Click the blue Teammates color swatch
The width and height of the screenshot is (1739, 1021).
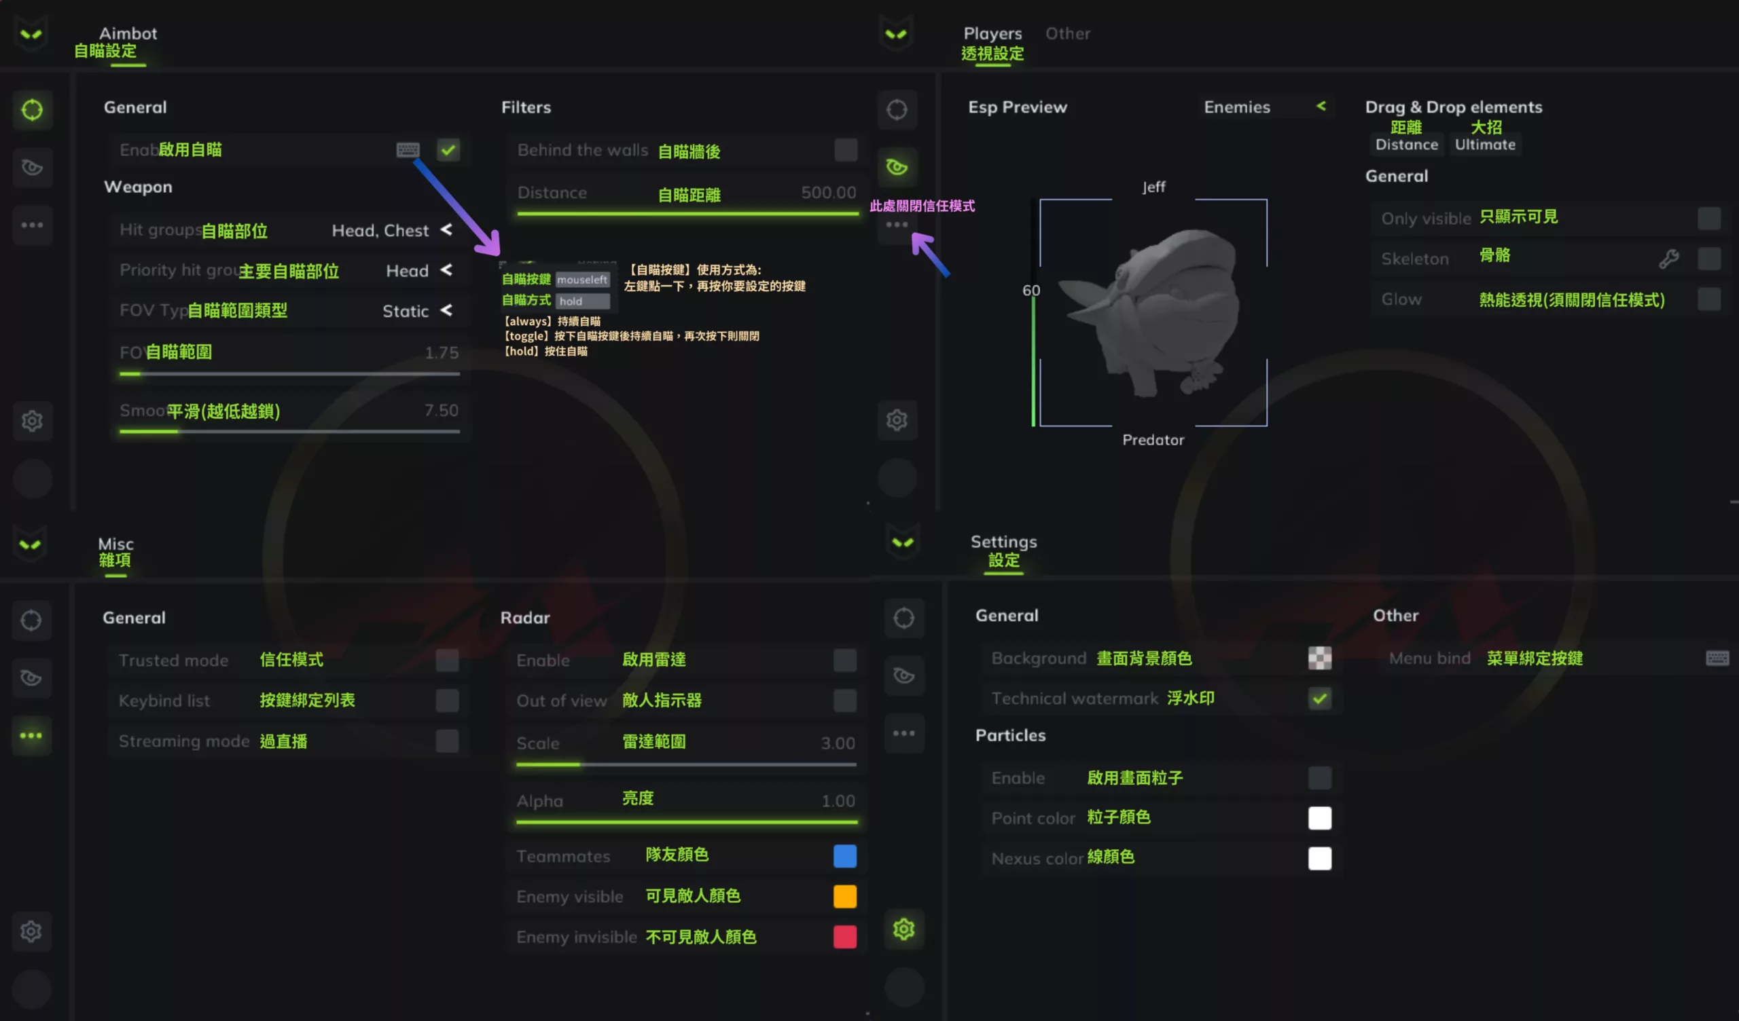pyautogui.click(x=844, y=856)
